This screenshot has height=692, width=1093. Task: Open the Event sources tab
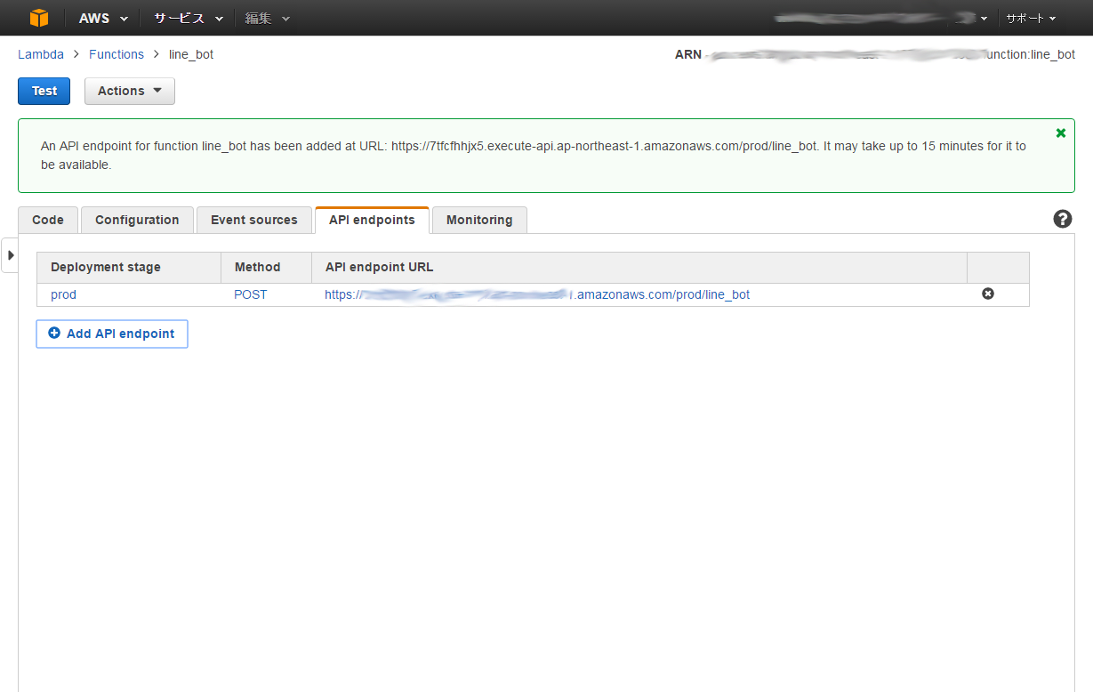click(x=253, y=220)
